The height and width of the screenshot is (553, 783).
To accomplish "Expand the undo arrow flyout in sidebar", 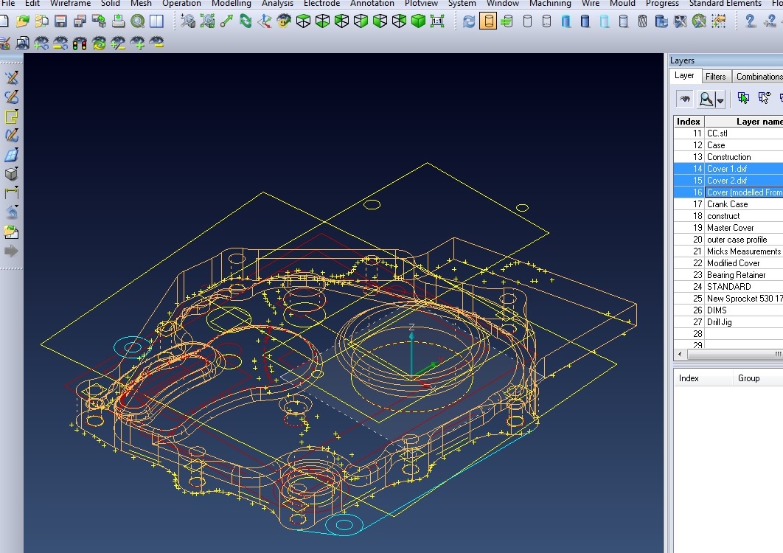I will tap(11, 212).
